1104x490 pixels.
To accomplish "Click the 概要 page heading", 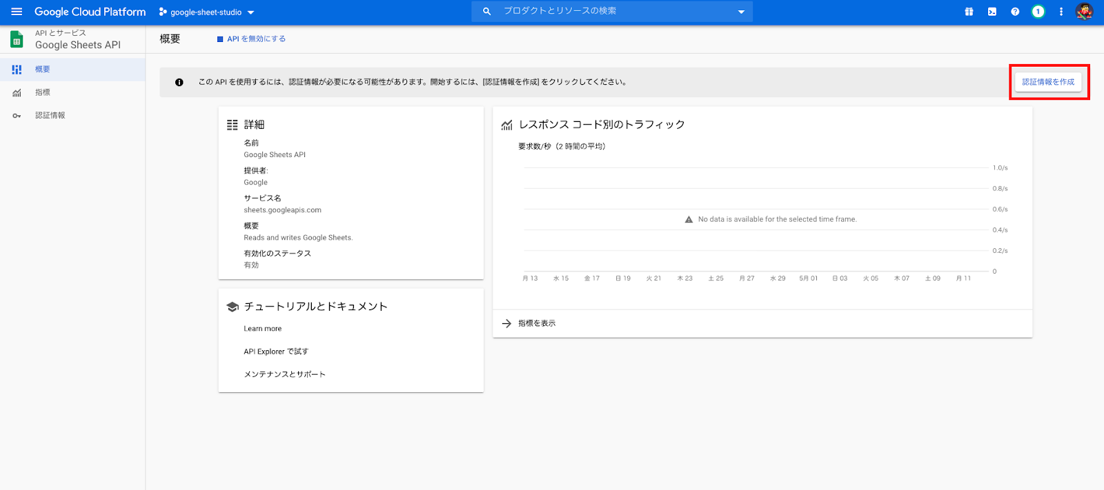I will coord(170,39).
